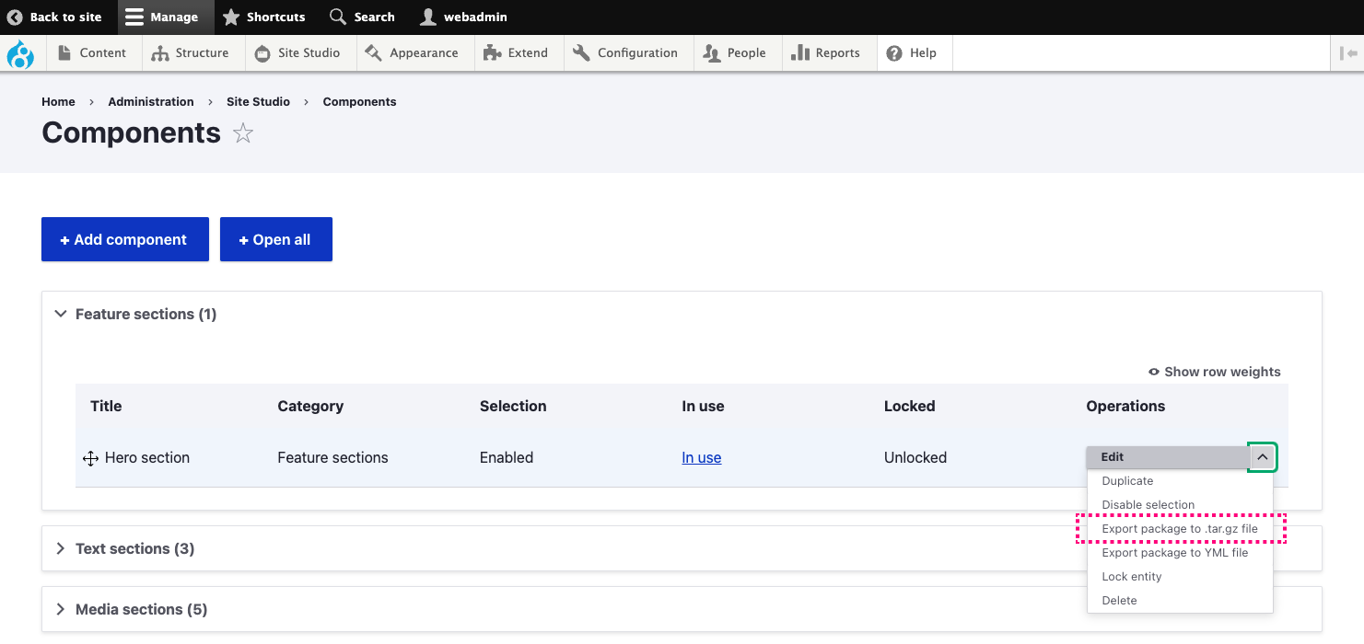Click the Open all button
Screen dimensions: 1364x644
pyautogui.click(x=276, y=239)
